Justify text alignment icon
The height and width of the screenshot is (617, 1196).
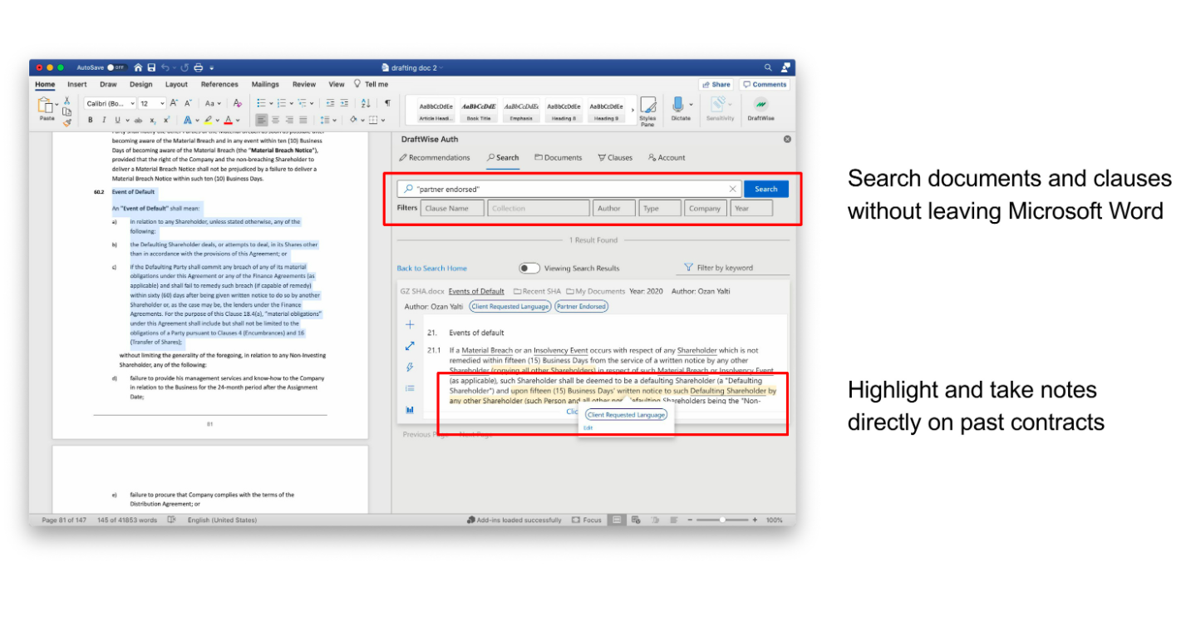click(x=303, y=120)
